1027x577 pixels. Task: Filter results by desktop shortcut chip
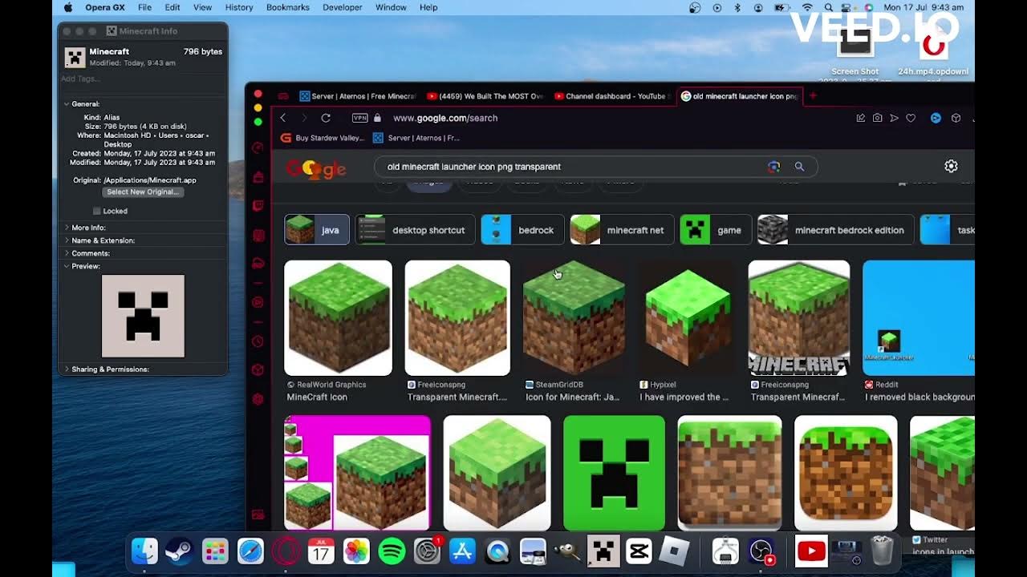[415, 230]
